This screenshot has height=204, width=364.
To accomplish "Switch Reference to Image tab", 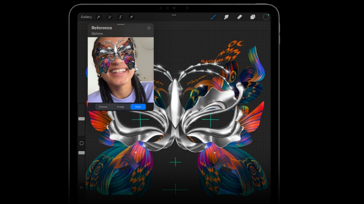I will tap(121, 107).
